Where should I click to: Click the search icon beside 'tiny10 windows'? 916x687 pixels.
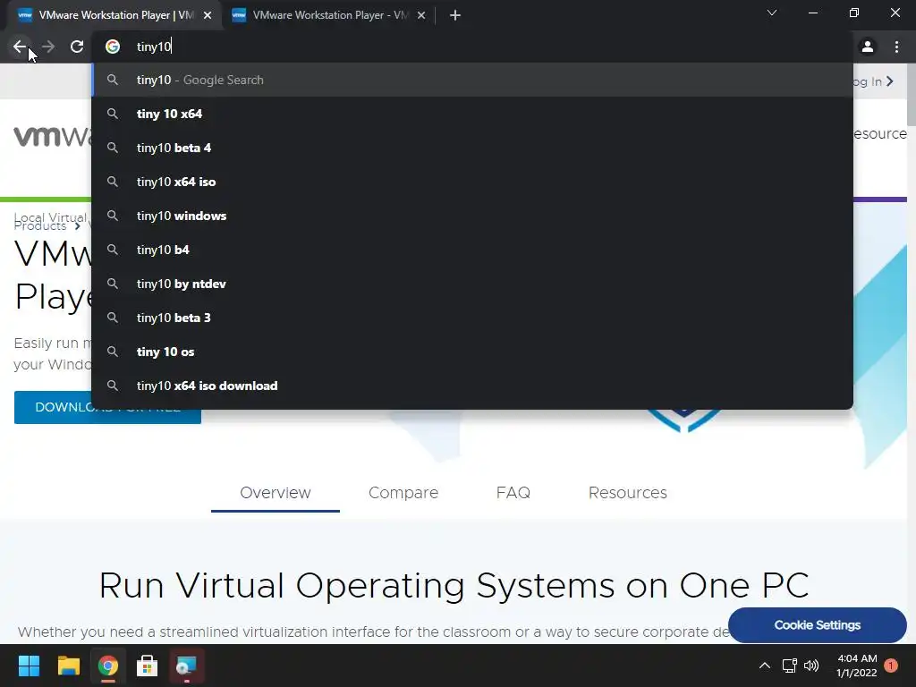click(x=113, y=216)
